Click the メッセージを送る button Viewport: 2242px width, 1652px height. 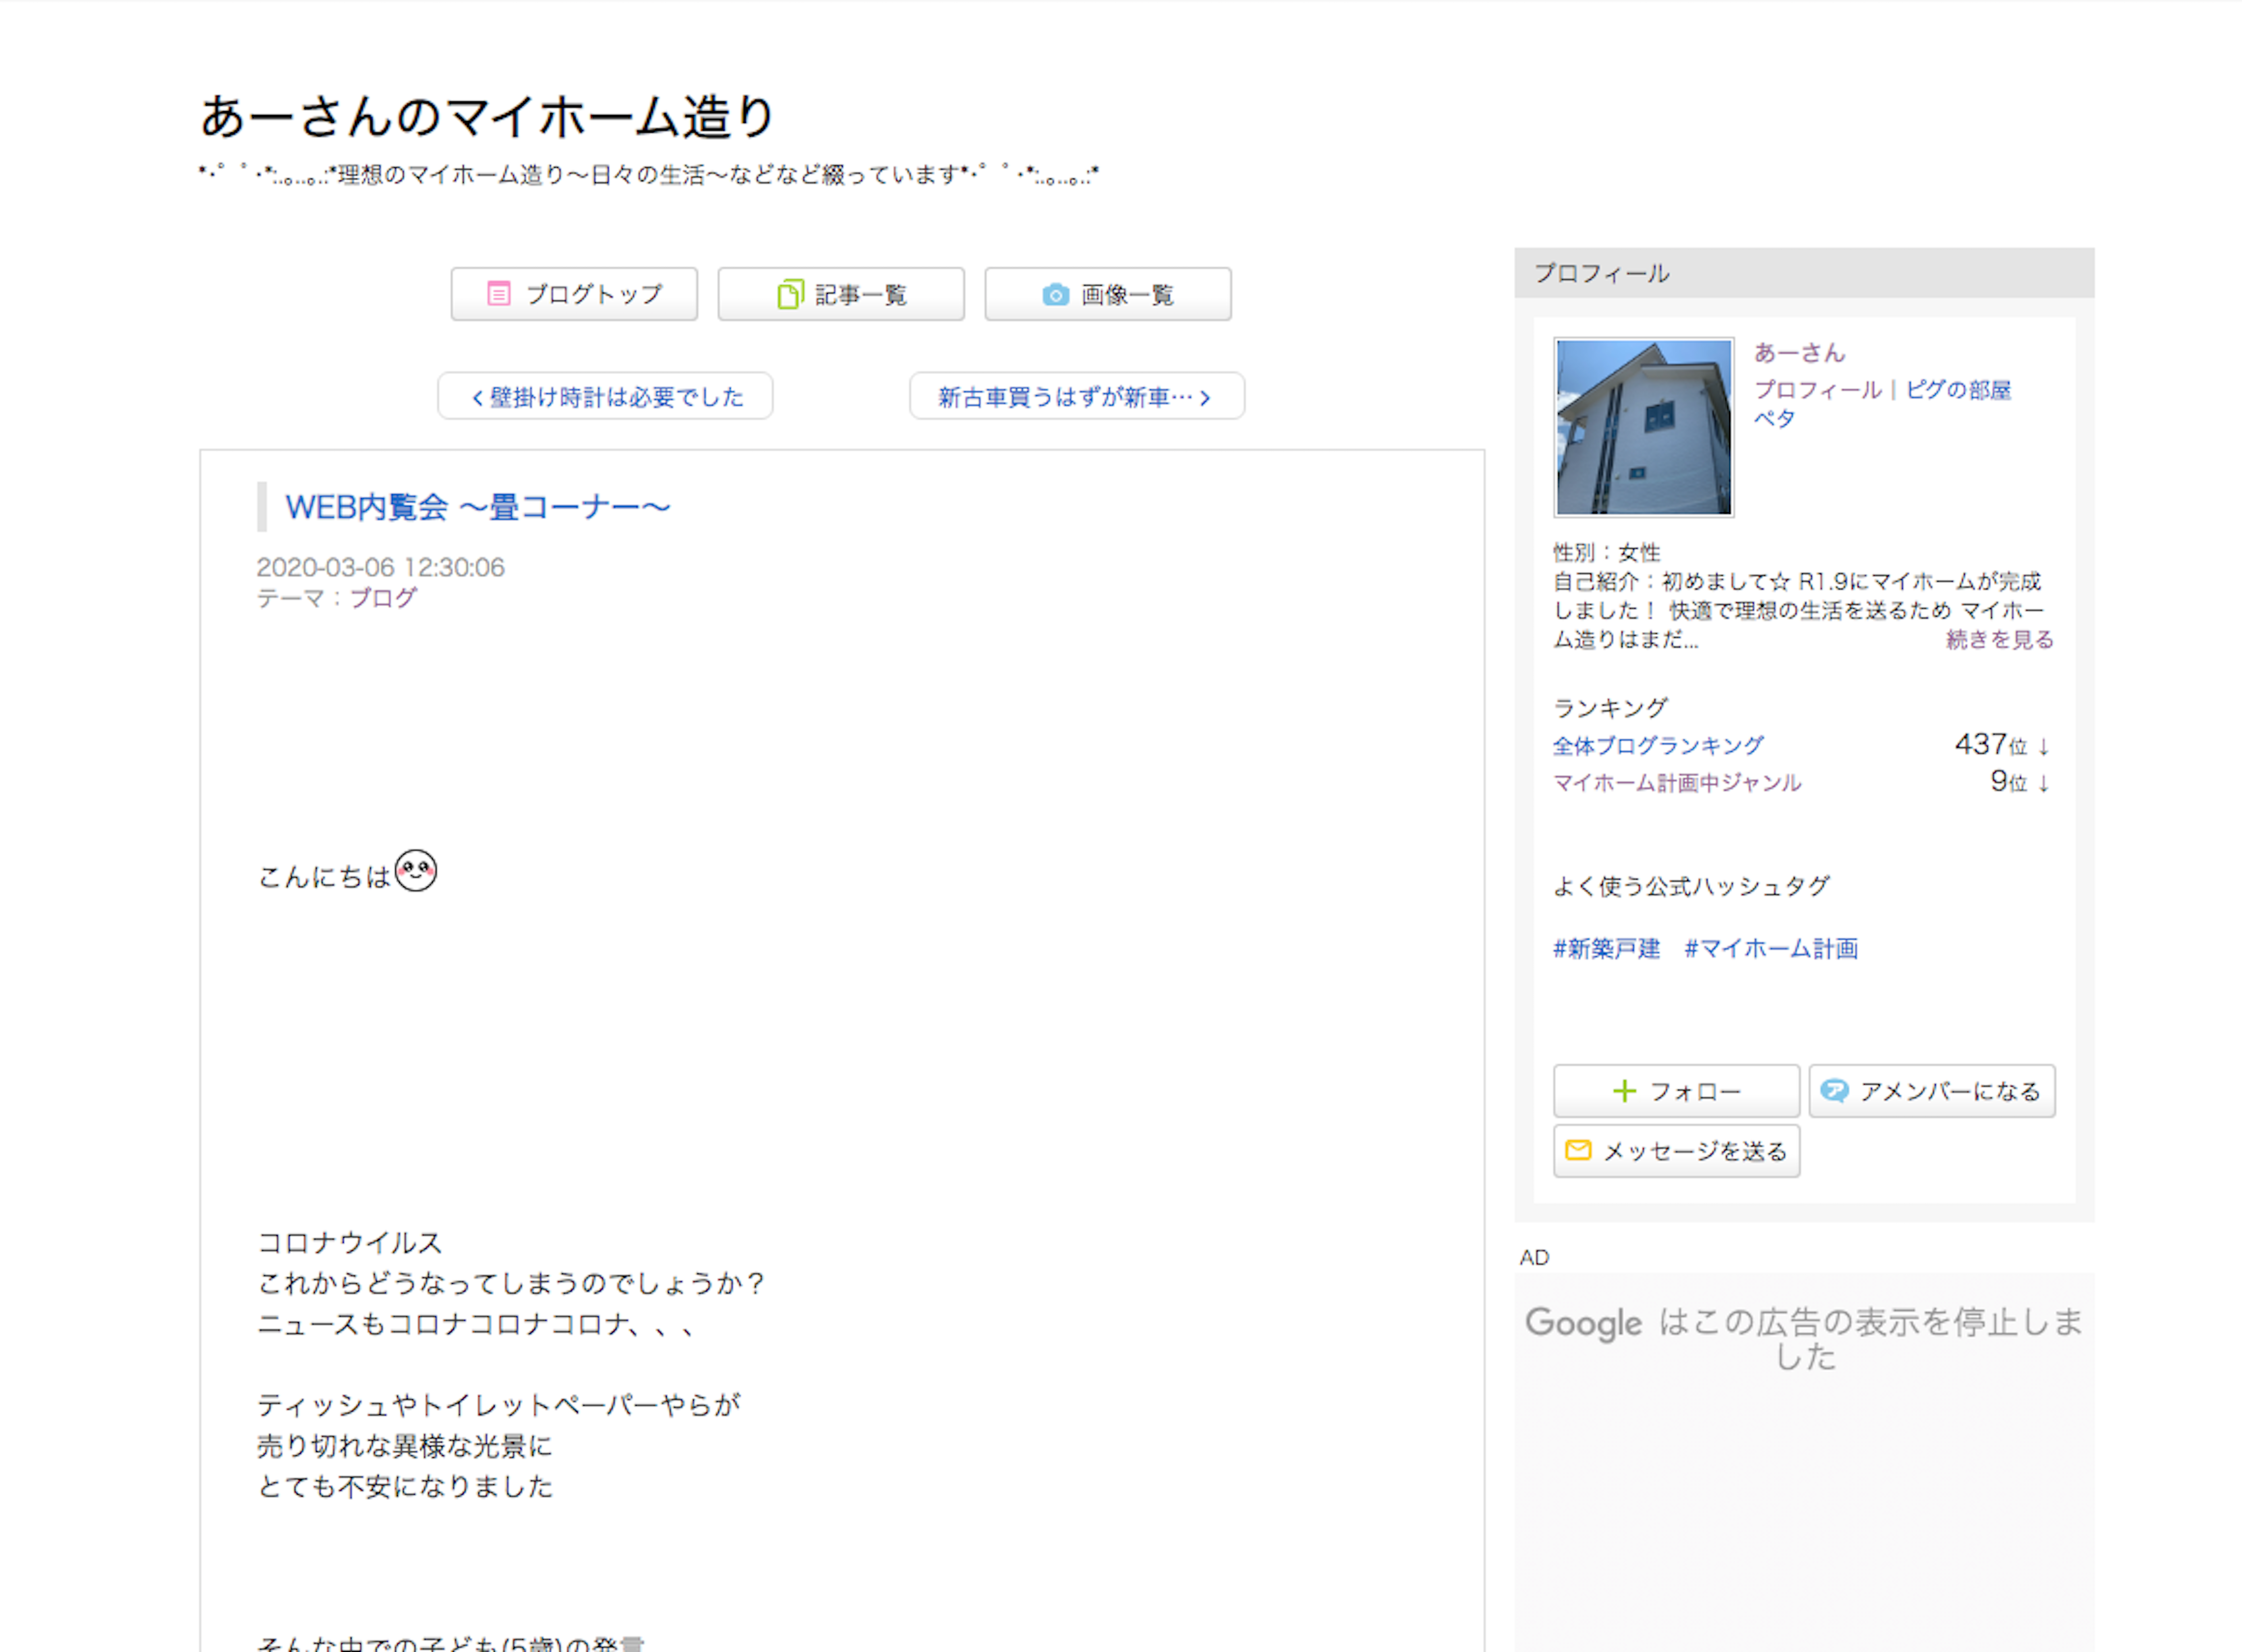(1676, 1151)
